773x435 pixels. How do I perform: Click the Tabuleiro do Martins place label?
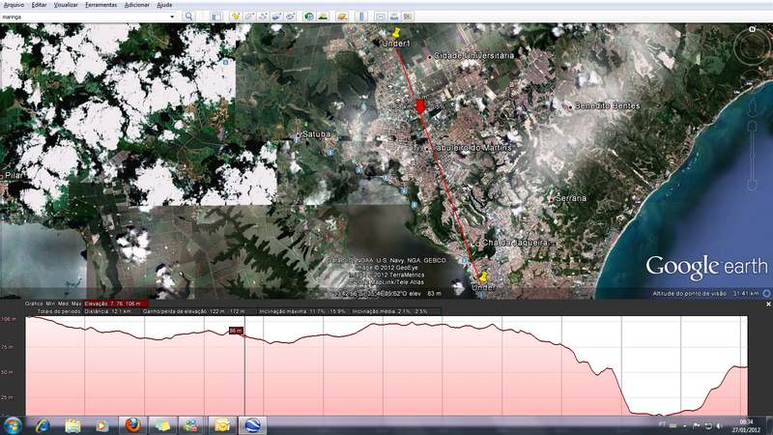click(472, 148)
